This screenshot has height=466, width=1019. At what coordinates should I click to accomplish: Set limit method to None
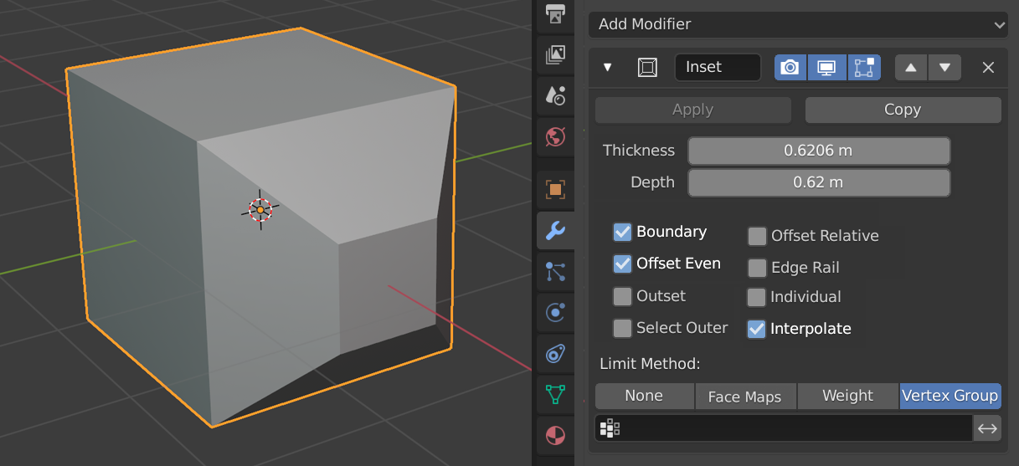tap(645, 396)
